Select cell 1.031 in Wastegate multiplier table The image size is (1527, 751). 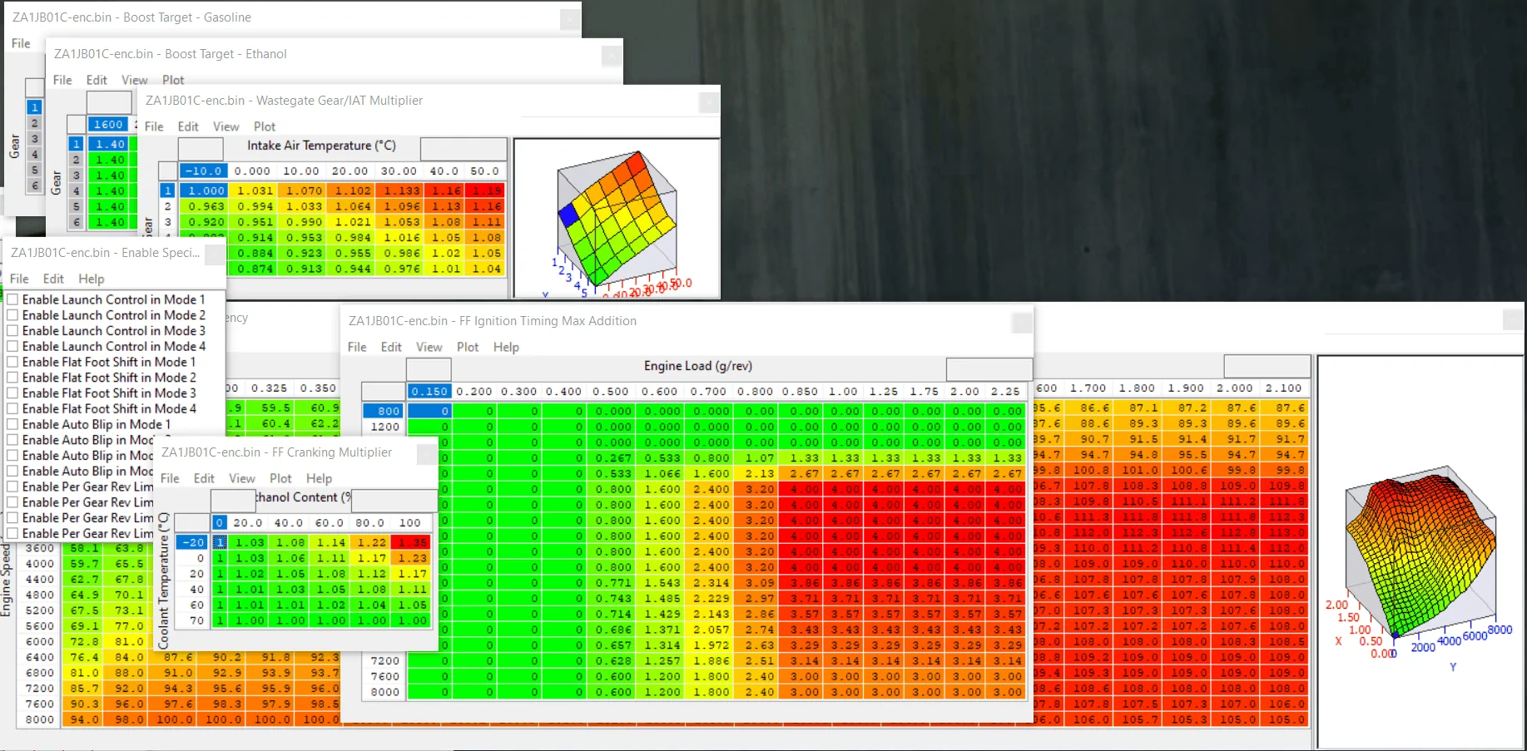[x=252, y=190]
